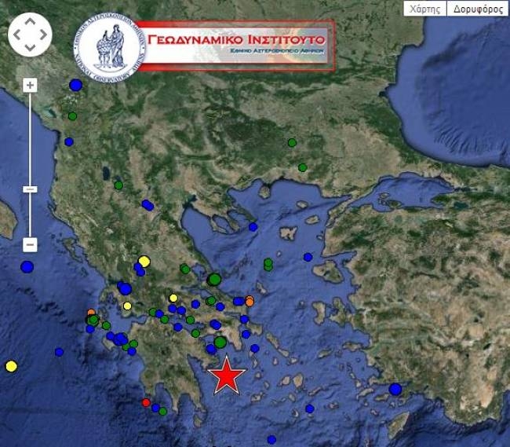
Task: Select the big blue dot near Kos
Action: click(x=395, y=389)
